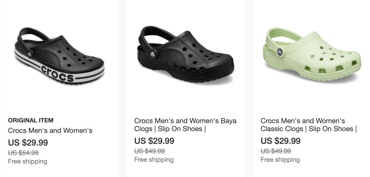Click Free shipping on the original item
Viewport: 370px width, 177px height.
(x=27, y=161)
